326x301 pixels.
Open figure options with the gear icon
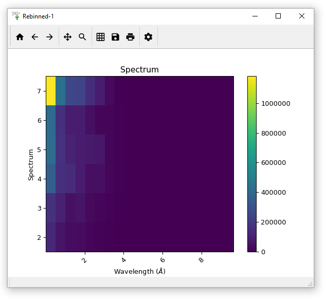point(149,37)
